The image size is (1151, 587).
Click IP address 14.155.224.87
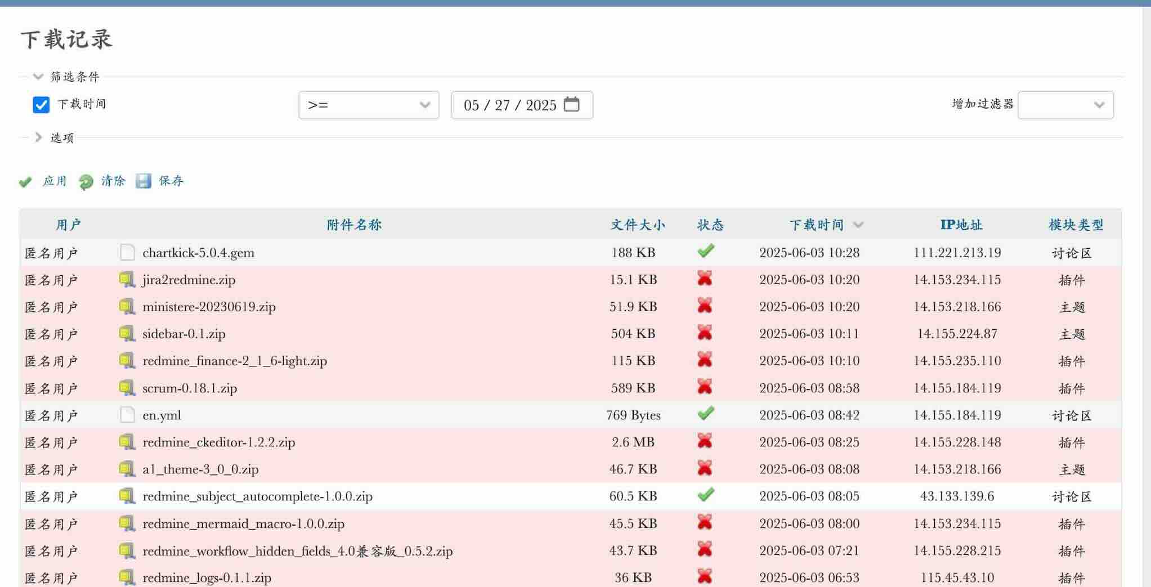click(957, 334)
